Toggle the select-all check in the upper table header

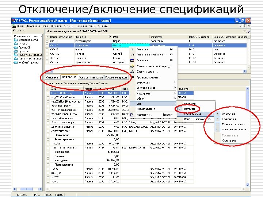click(47, 37)
